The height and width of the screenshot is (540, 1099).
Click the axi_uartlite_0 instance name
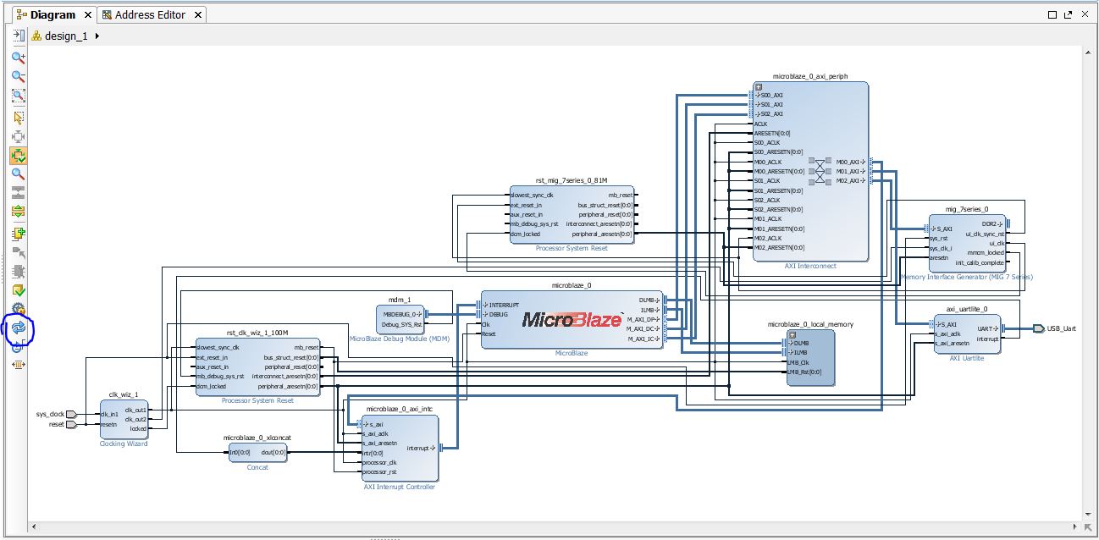[x=967, y=310]
